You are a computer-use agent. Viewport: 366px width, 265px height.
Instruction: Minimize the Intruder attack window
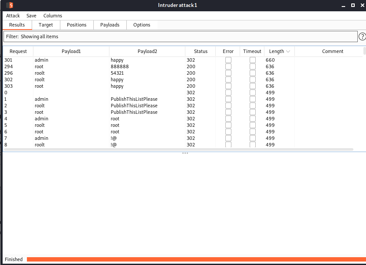coord(343,6)
